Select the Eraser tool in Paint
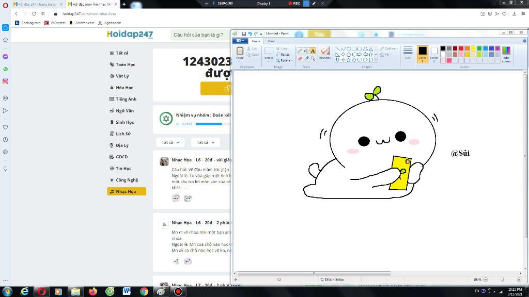The image size is (529, 297). [300, 58]
